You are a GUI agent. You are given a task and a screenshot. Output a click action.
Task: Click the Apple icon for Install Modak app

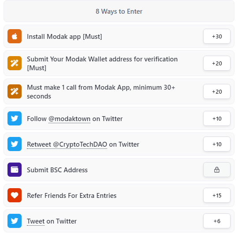(15, 36)
